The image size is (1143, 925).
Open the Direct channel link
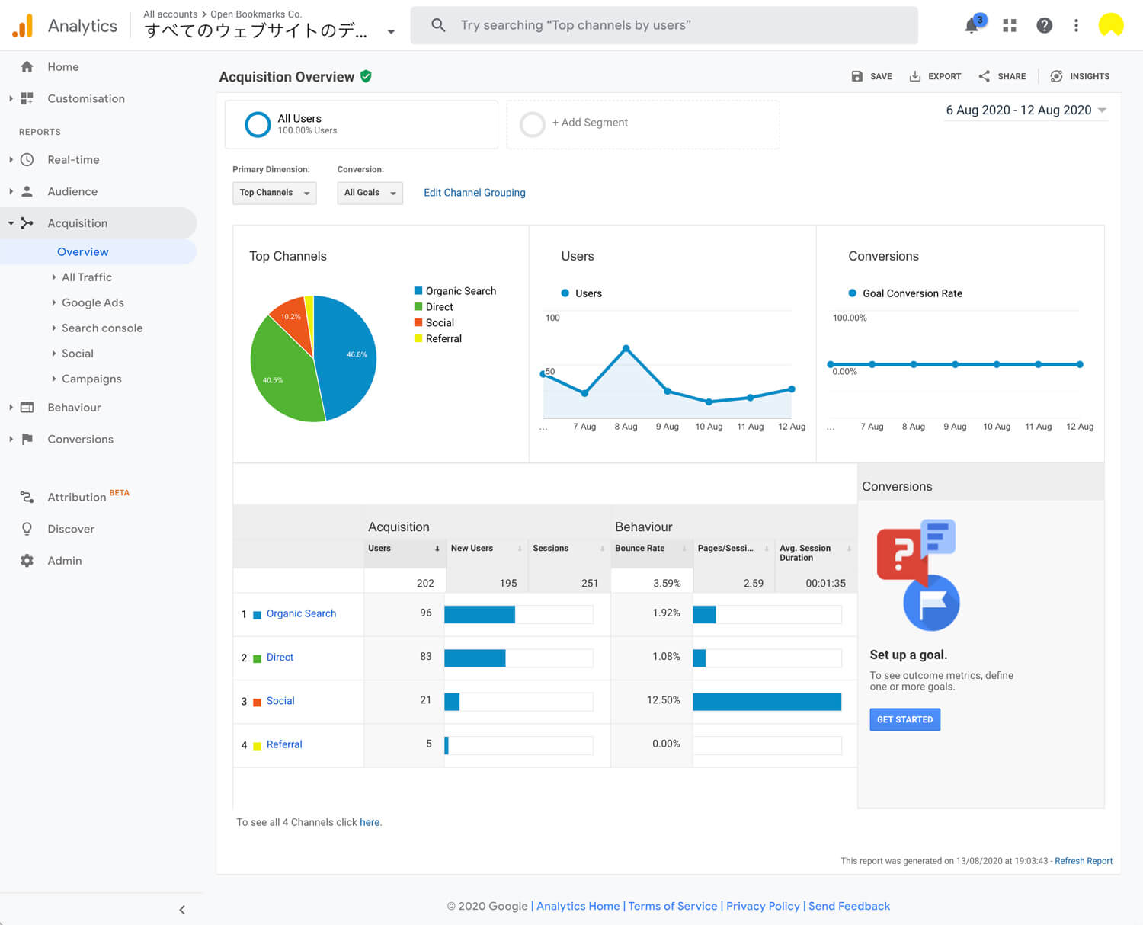(x=280, y=657)
